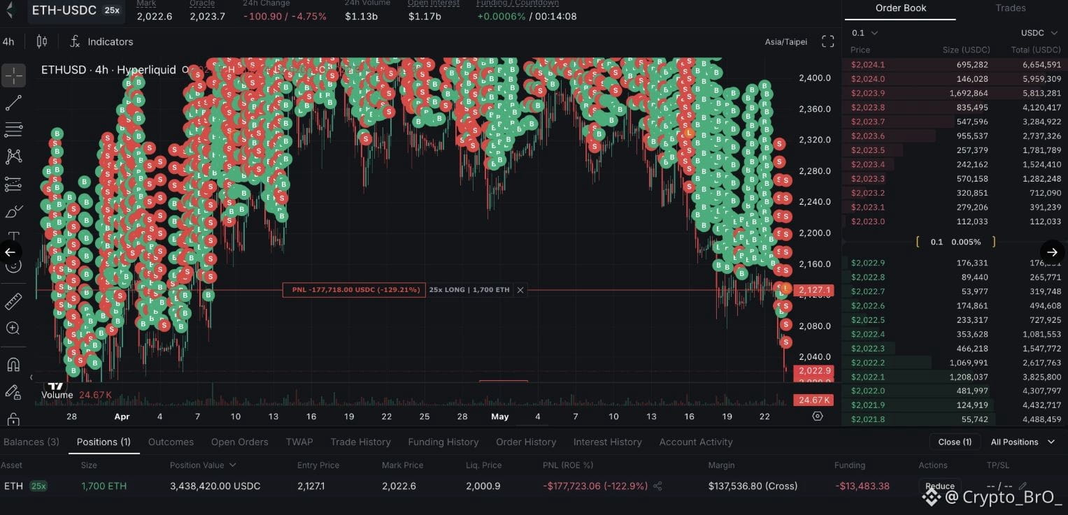Open the Funding History tab

443,442
